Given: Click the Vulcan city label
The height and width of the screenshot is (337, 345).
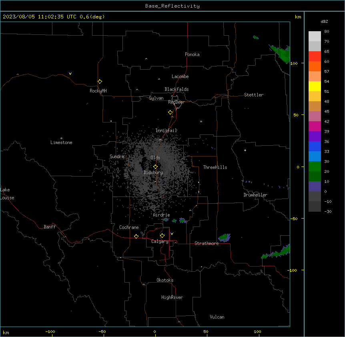Looking at the screenshot, I should (x=217, y=317).
